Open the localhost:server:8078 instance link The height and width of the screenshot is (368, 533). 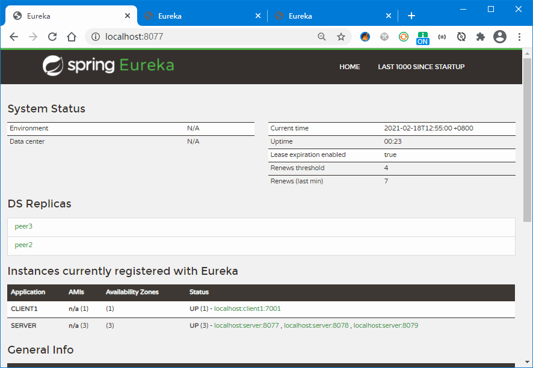[316, 325]
